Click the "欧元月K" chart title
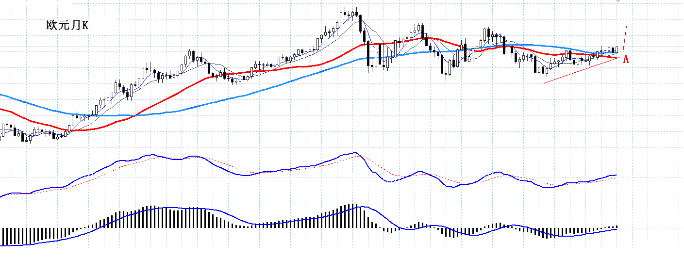The width and height of the screenshot is (684, 274). (67, 25)
